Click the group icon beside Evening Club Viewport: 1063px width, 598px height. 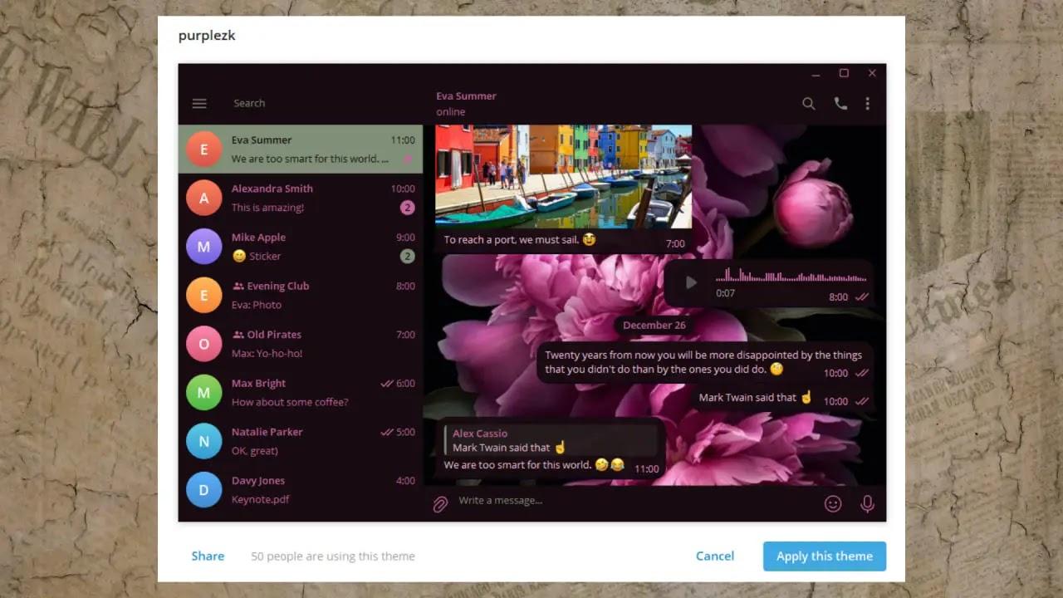coord(238,286)
